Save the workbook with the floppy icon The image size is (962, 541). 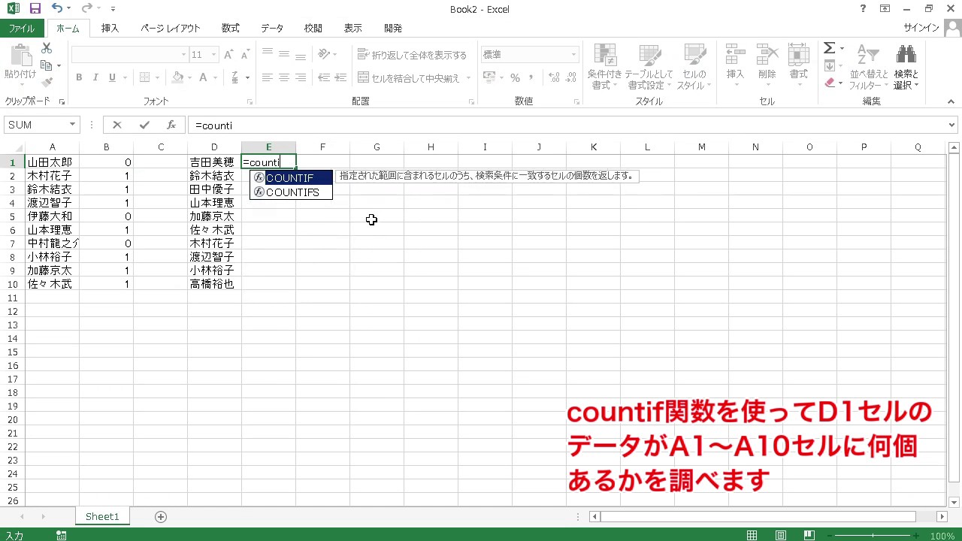coord(35,9)
